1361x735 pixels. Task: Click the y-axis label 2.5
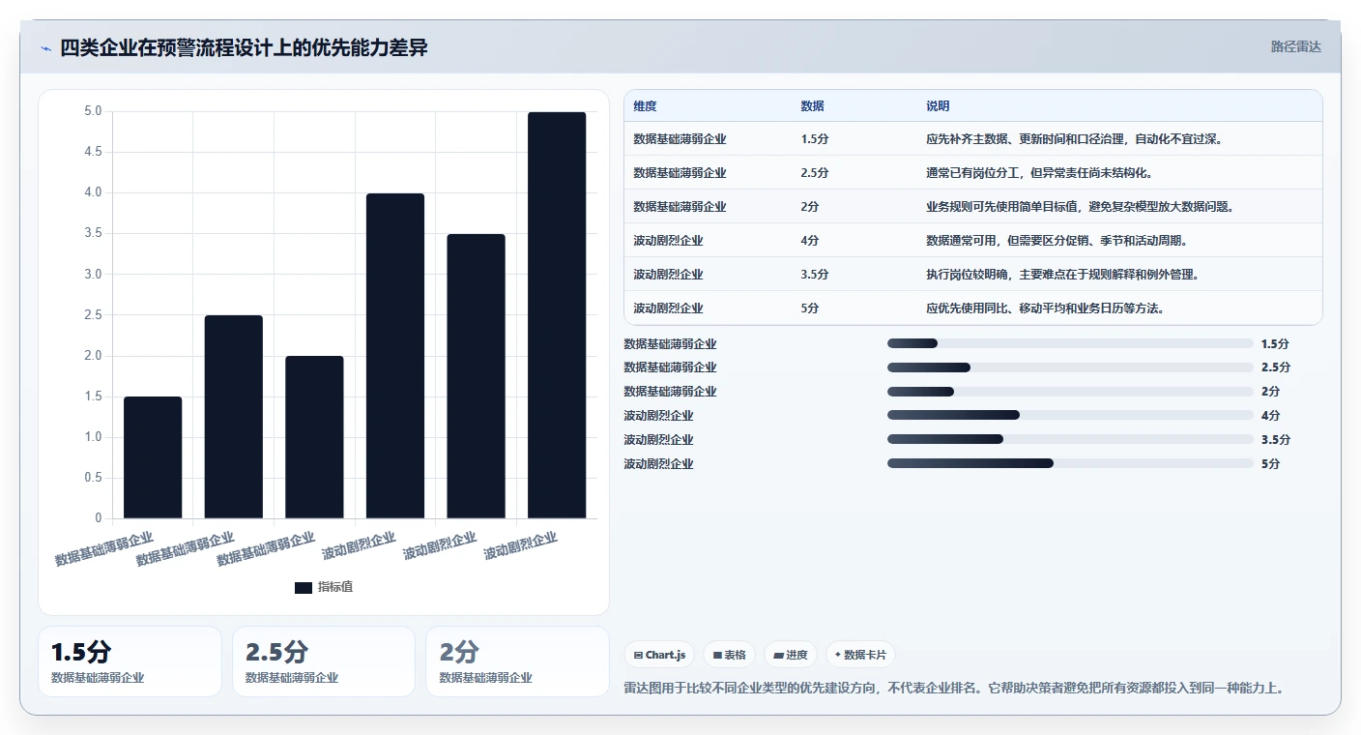point(93,315)
